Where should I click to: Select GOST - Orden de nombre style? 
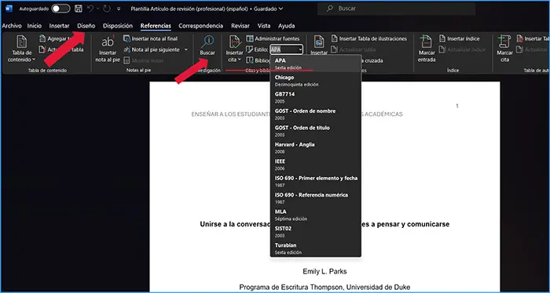[315, 114]
